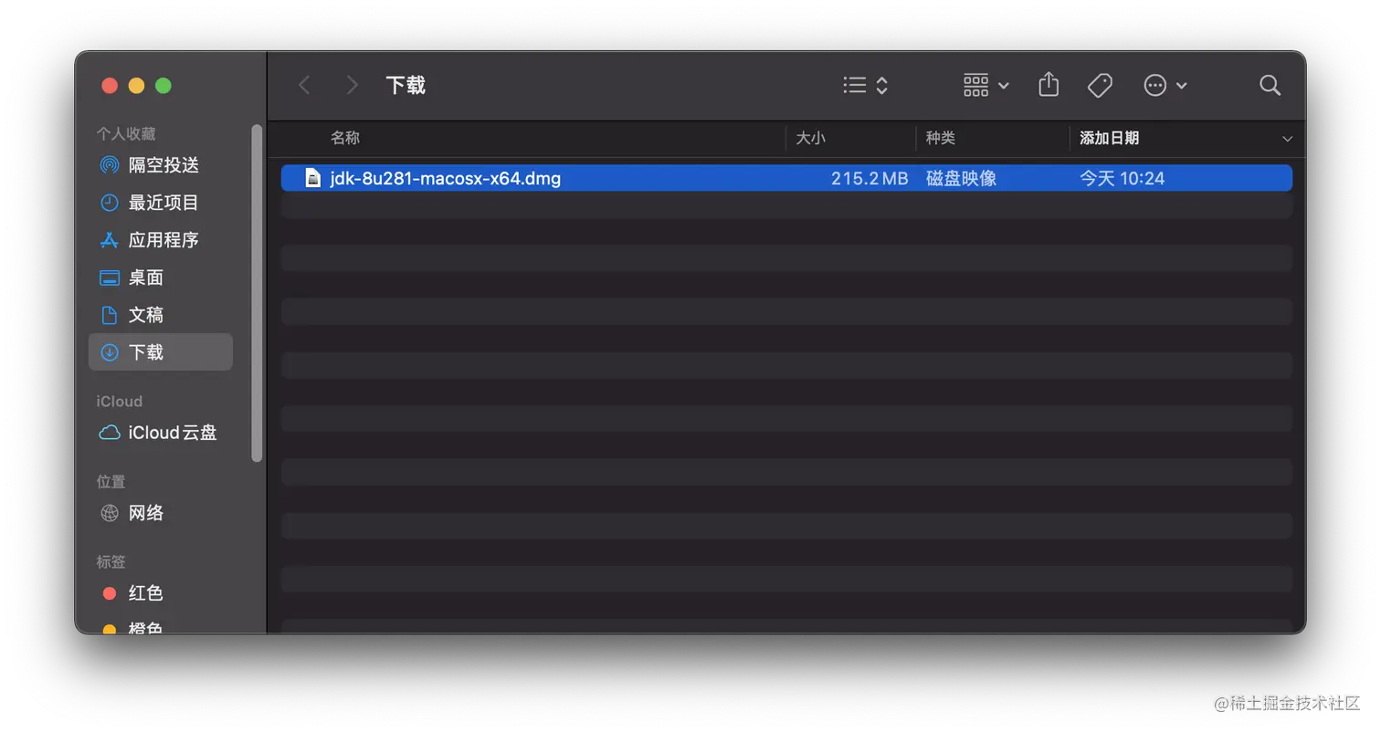Click the green fullscreen window button
Viewport: 1381px width, 733px height.
point(163,86)
